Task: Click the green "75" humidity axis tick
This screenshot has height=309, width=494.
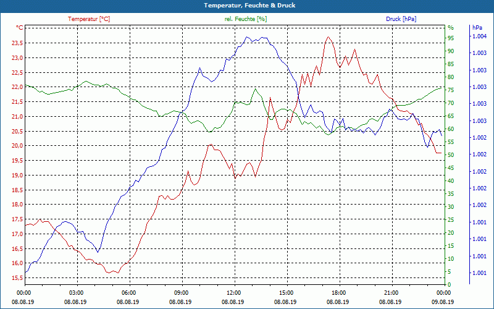Action: (x=451, y=90)
